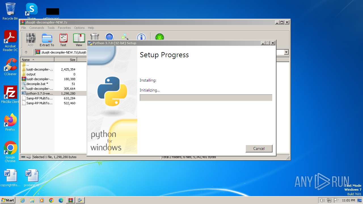Select the FileZilla Client desktop icon

pos(10,94)
